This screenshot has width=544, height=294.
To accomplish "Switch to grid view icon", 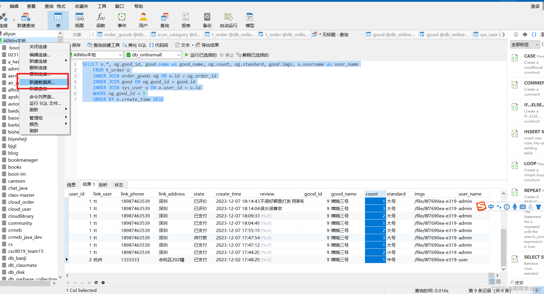I will [x=492, y=282].
